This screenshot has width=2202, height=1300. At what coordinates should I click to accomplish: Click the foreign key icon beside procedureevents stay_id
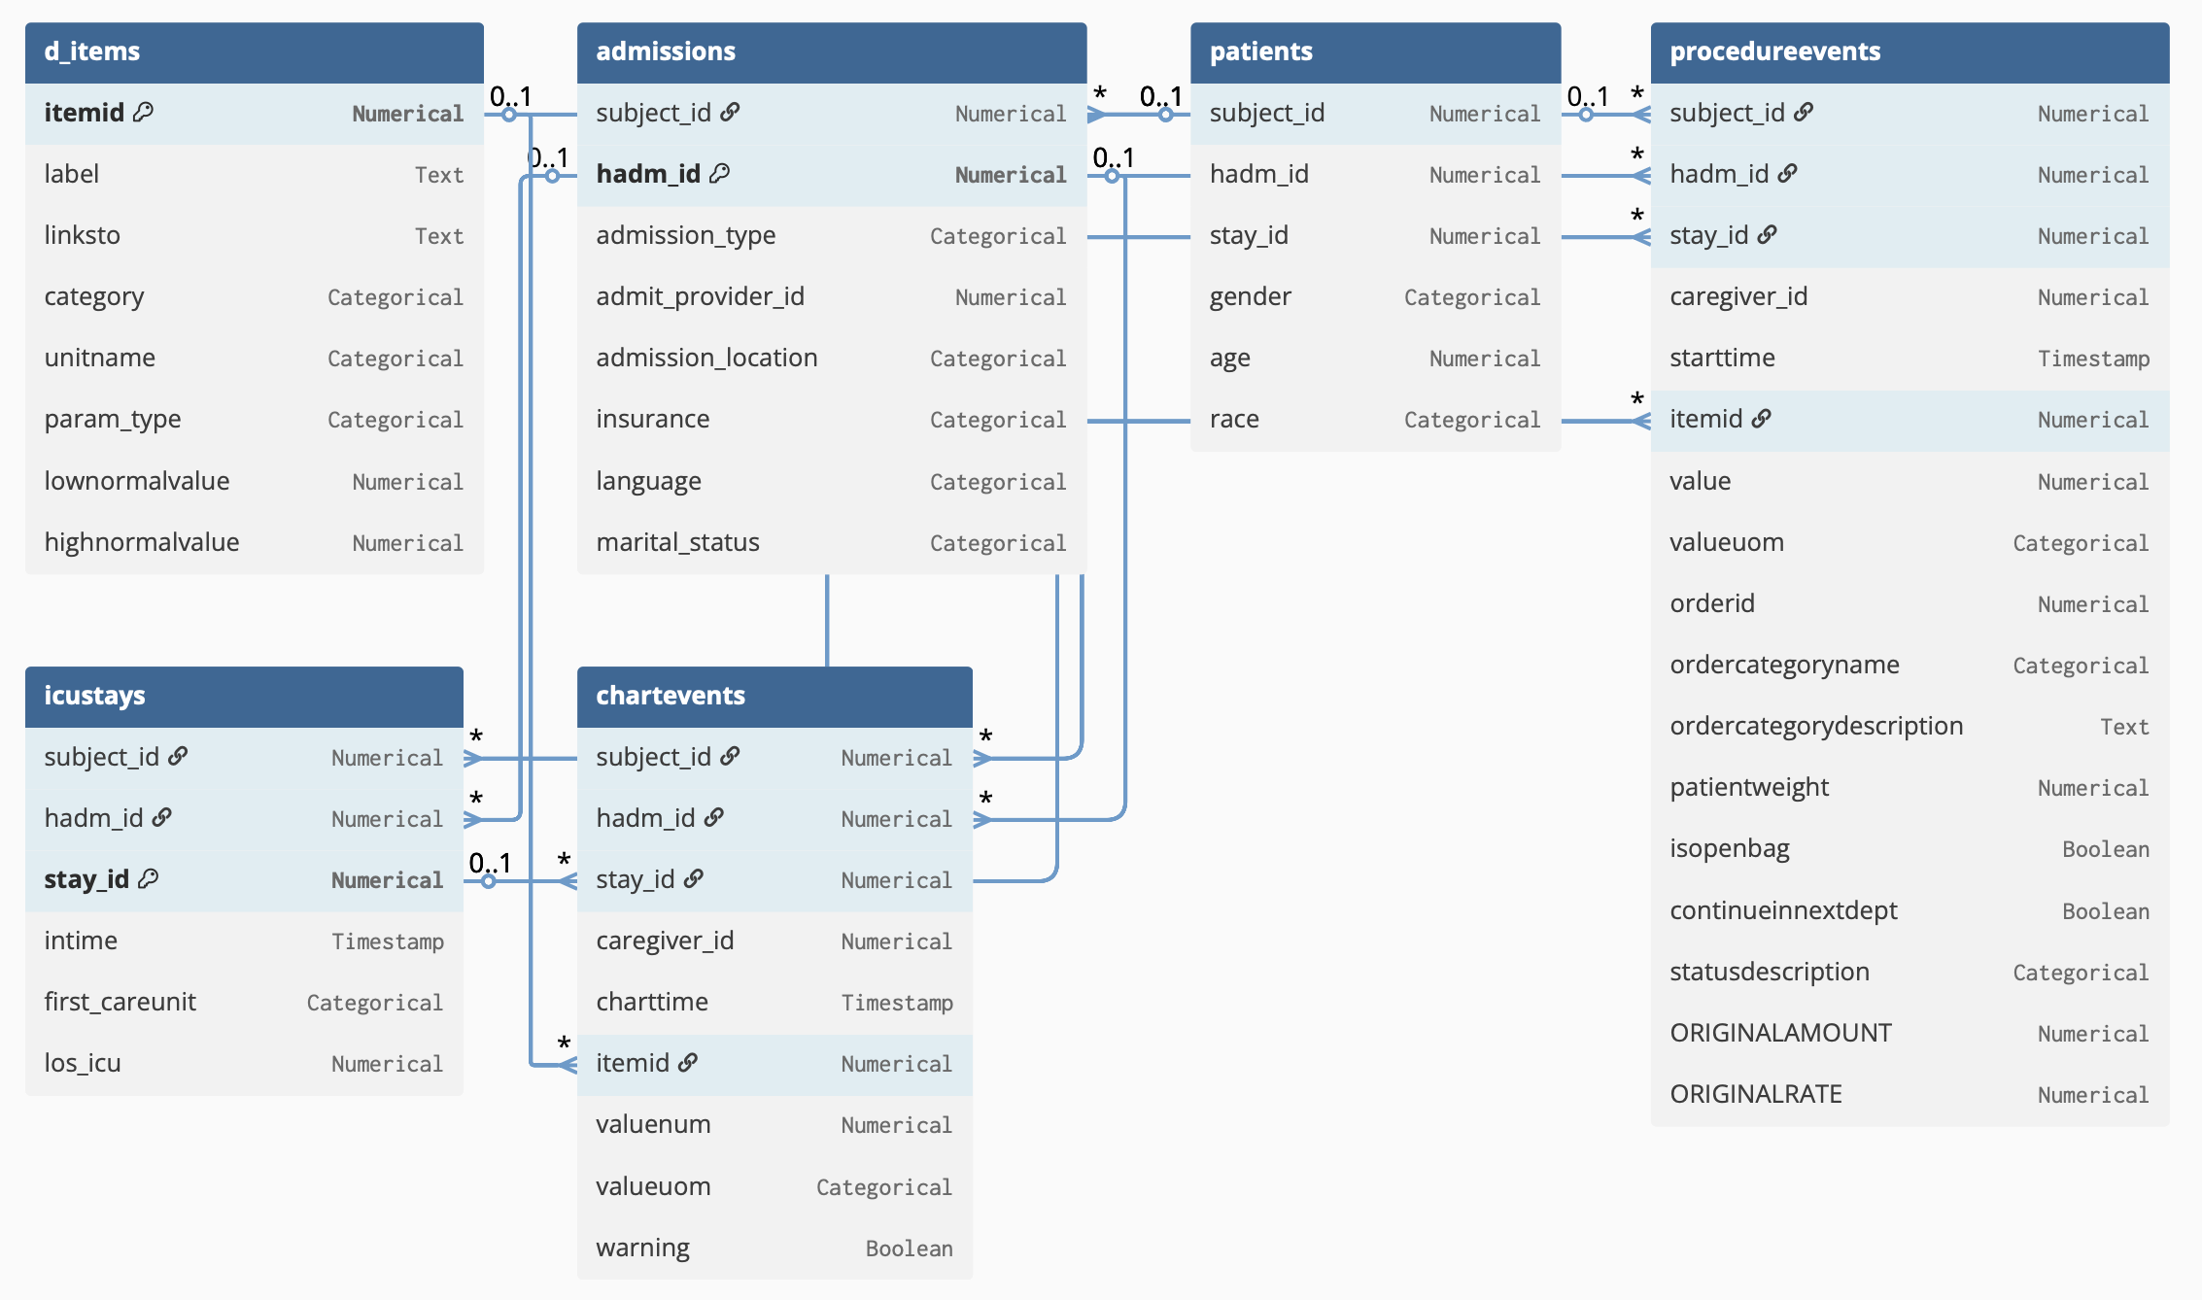[1768, 235]
